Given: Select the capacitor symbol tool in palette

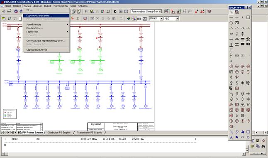Looking at the screenshot, I should [x=248, y=99].
